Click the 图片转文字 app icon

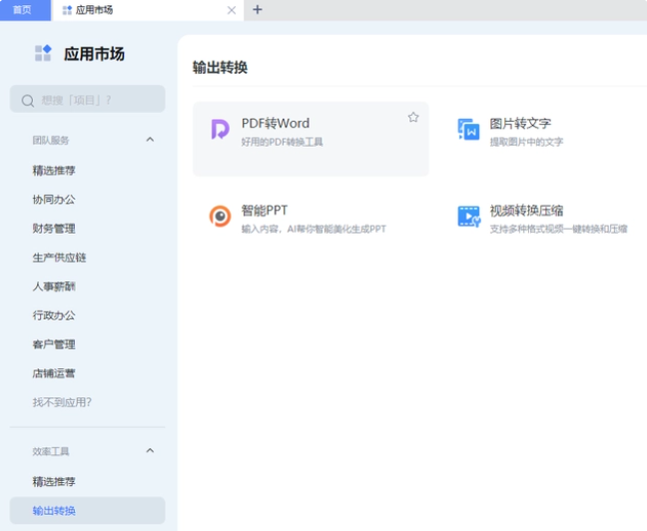click(x=468, y=130)
